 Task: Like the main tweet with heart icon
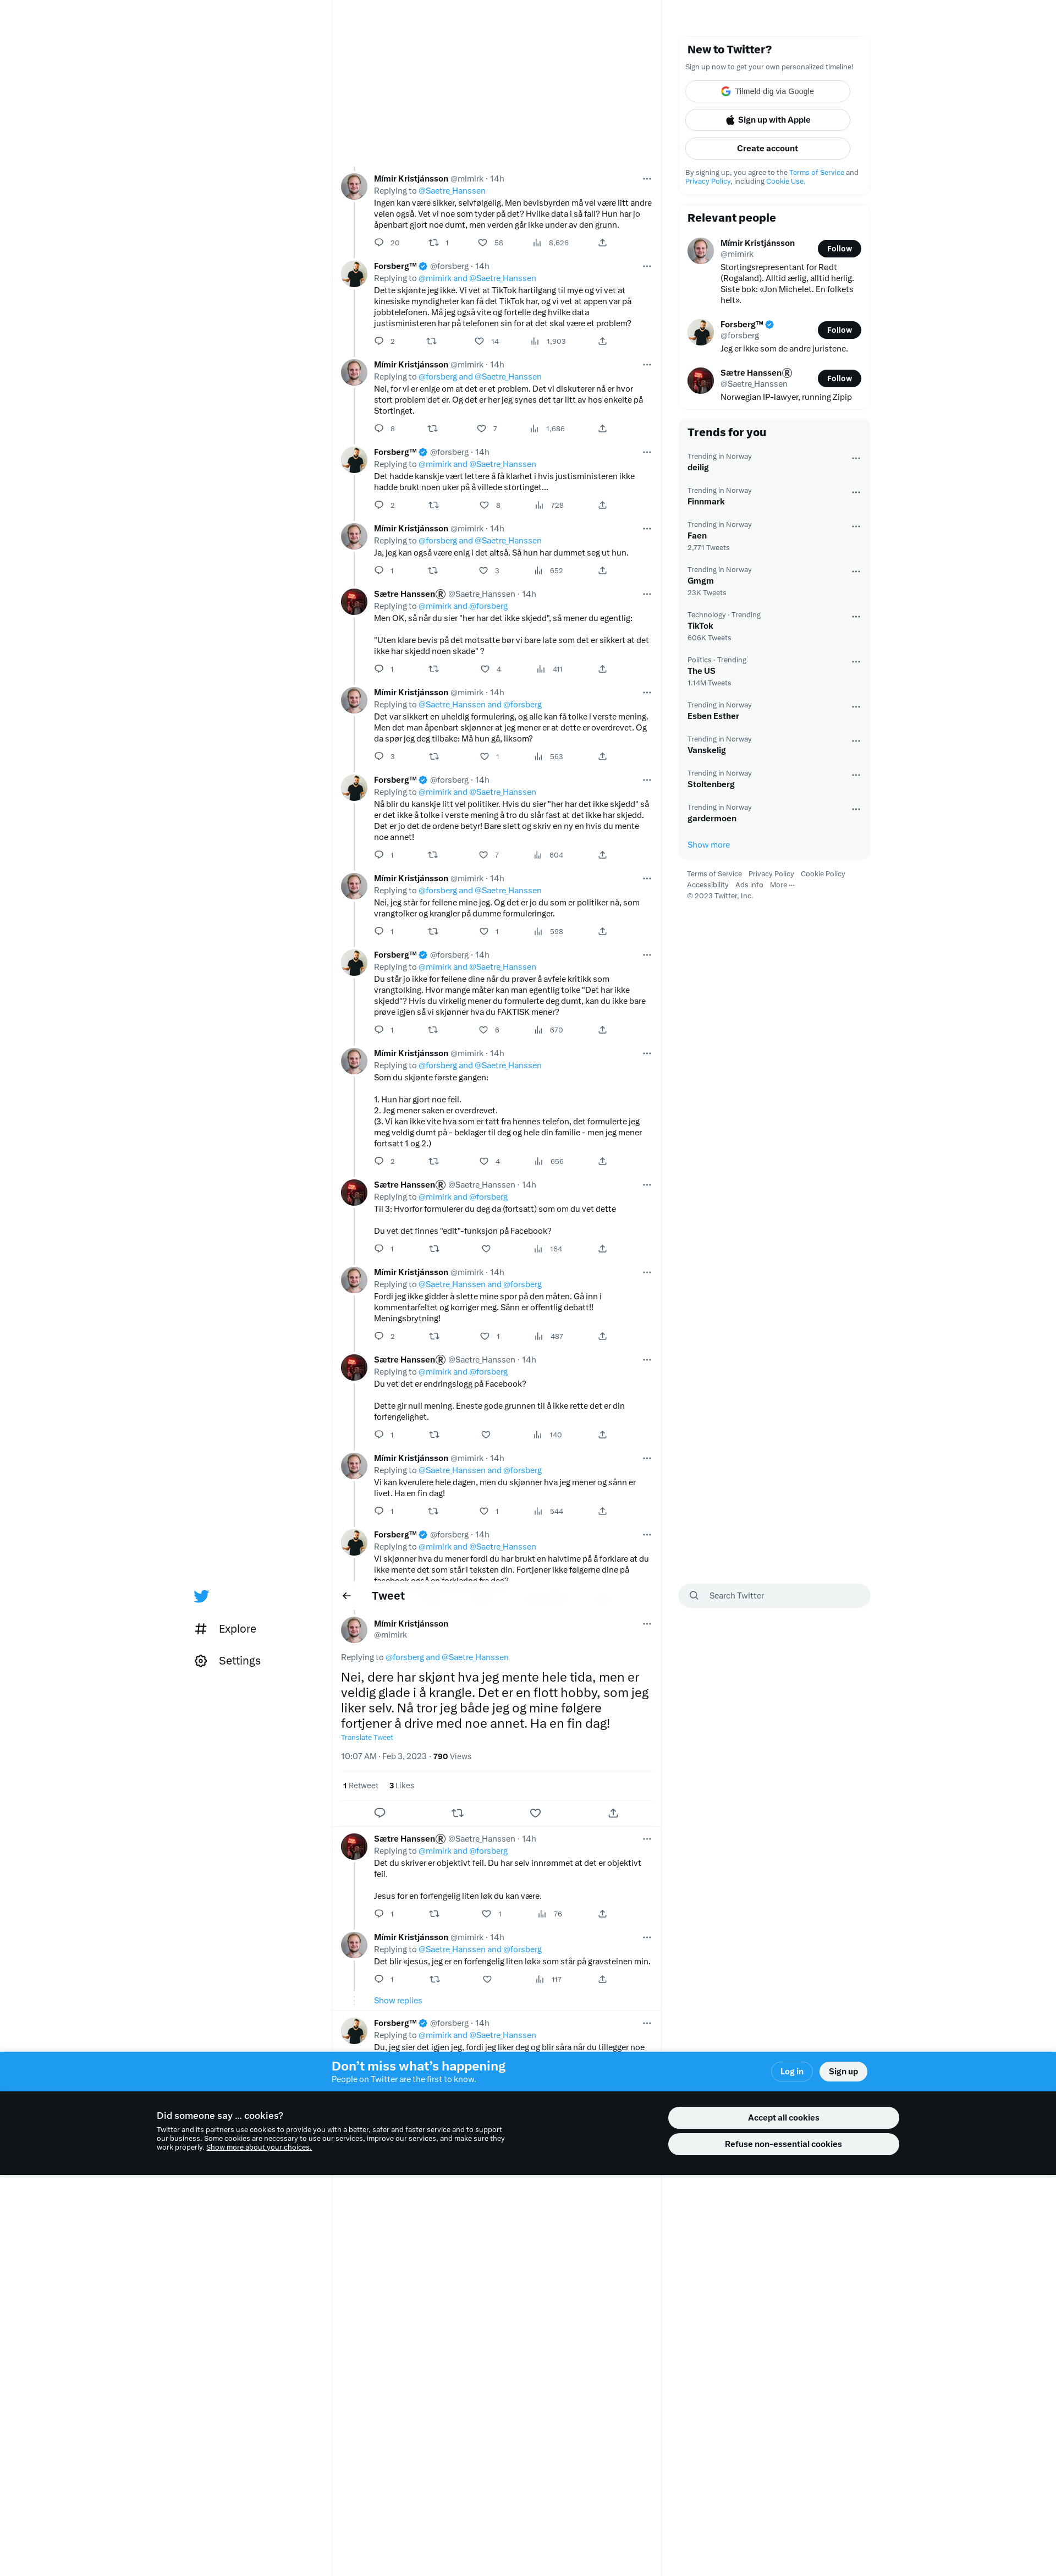click(535, 1813)
